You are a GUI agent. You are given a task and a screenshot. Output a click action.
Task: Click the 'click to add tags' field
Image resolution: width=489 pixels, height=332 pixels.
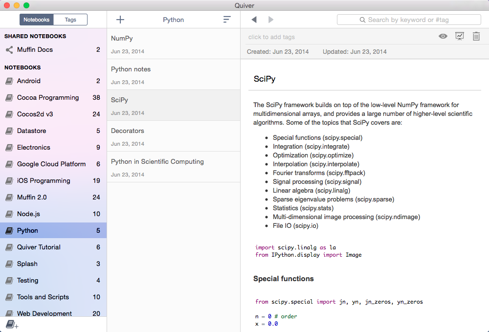click(271, 37)
